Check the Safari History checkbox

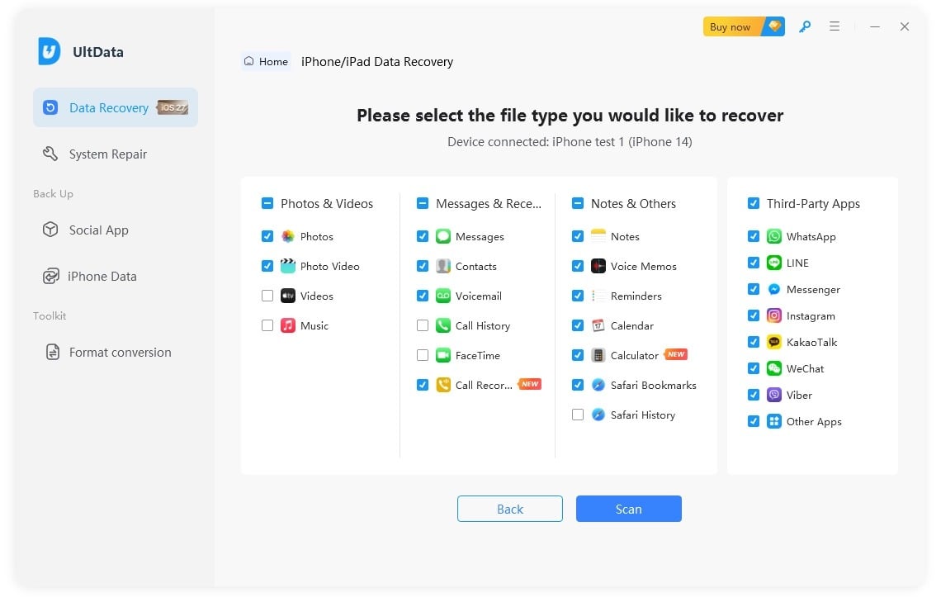click(x=578, y=415)
